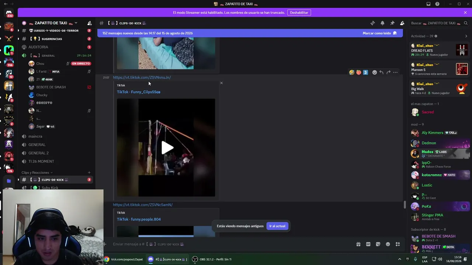Forward the hovered message
Screen dimensions: 472x265
pos(388,73)
